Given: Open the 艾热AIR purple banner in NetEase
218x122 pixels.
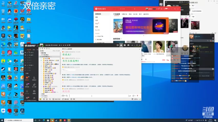Looking at the screenshot, I should click(x=146, y=26).
